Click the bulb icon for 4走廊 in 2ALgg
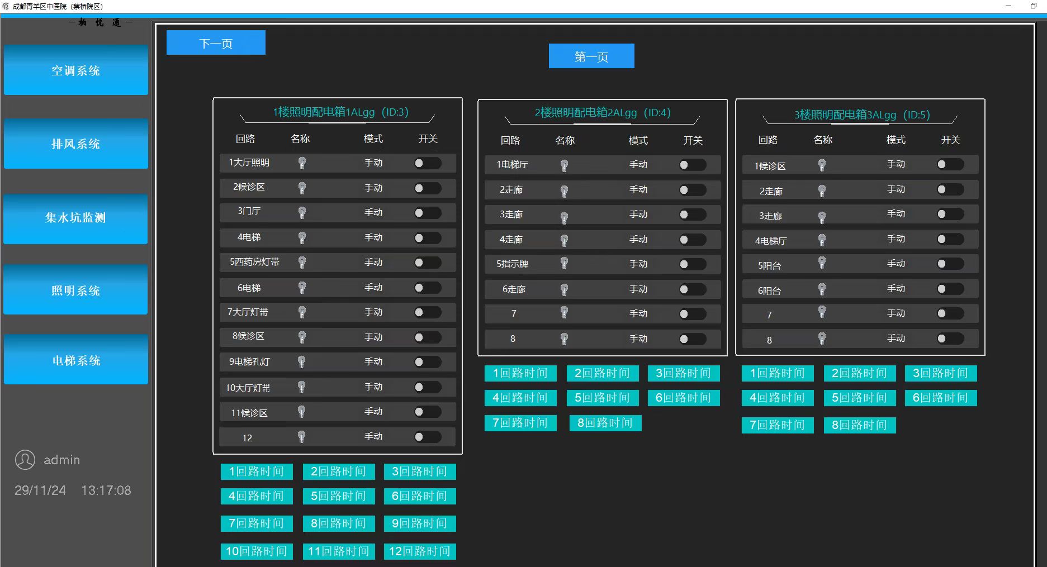Image resolution: width=1047 pixels, height=567 pixels. 564,240
